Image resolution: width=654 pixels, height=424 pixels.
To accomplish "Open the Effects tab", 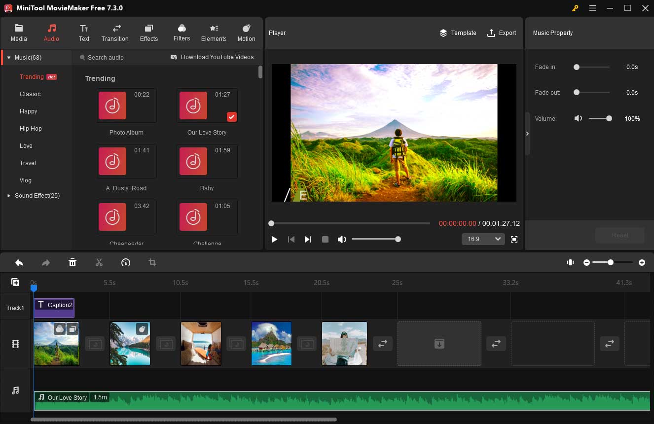I will coord(149,33).
